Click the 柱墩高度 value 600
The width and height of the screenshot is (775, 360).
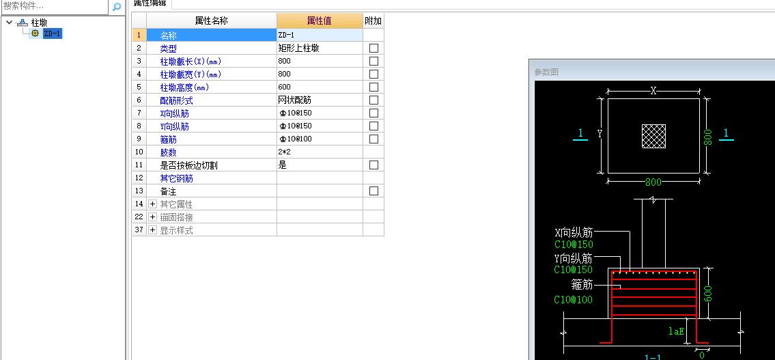pyautogui.click(x=320, y=87)
